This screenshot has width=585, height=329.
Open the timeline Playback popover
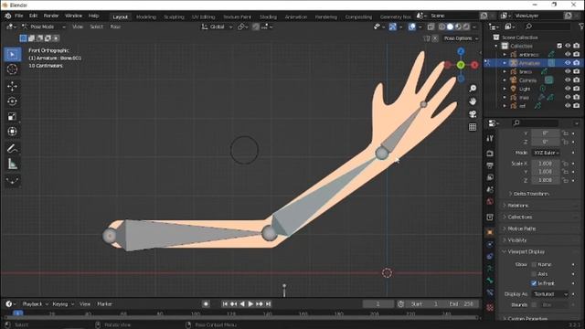click(35, 304)
